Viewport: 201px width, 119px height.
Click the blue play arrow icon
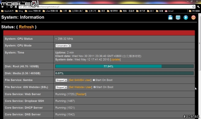point(186,18)
